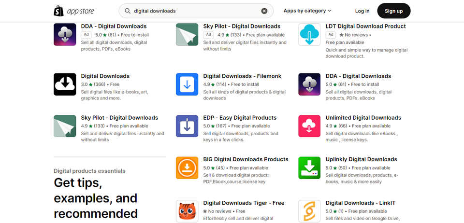The height and width of the screenshot is (223, 464).
Task: Open Unlimited Digital Downloads title
Action: point(363,118)
